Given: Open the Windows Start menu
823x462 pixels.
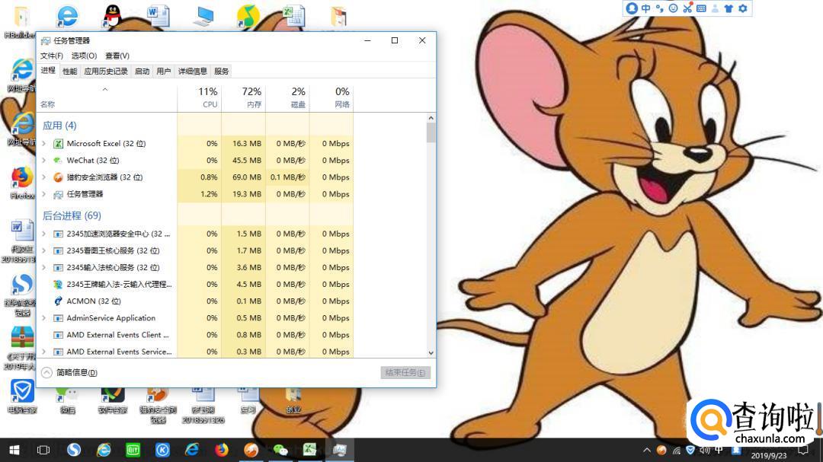Looking at the screenshot, I should [x=14, y=450].
